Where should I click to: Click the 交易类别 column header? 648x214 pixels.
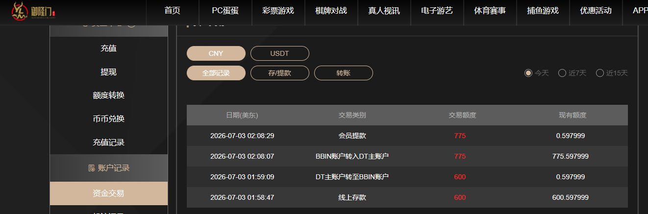point(352,116)
